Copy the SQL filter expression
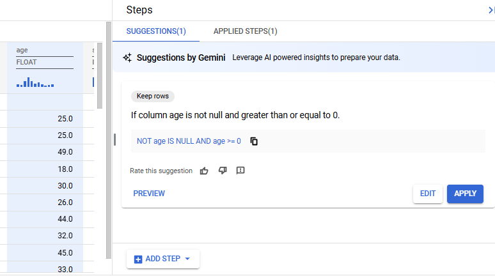 pos(254,141)
